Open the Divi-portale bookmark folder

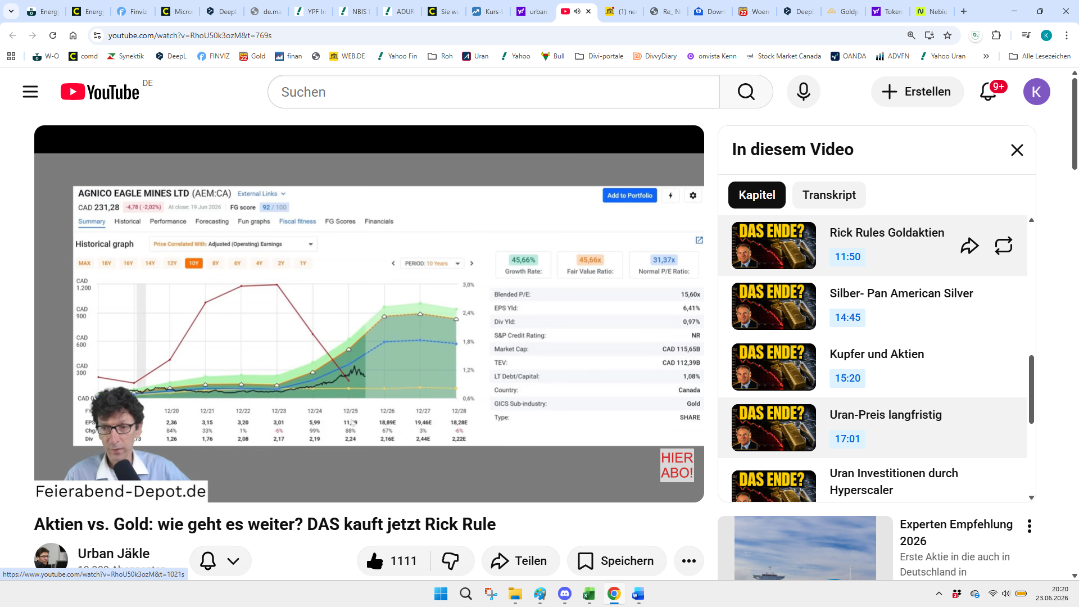(599, 56)
